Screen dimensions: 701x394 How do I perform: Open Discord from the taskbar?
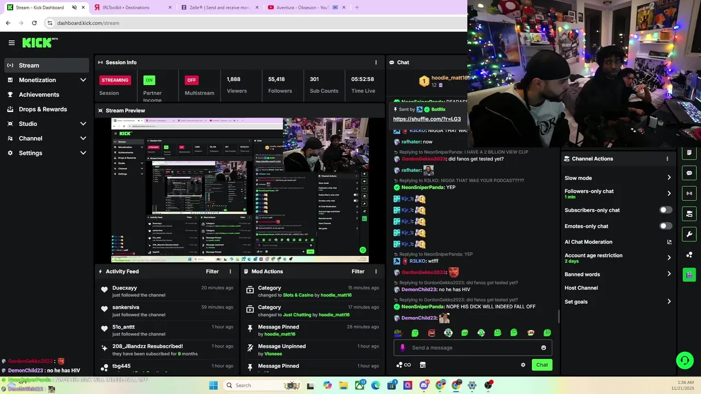click(x=424, y=385)
